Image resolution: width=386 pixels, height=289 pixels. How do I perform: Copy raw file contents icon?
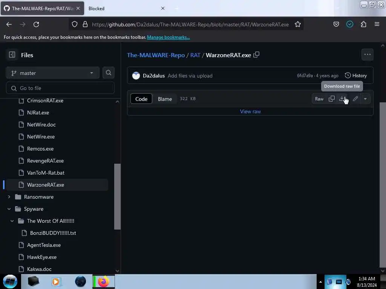pyautogui.click(x=332, y=99)
